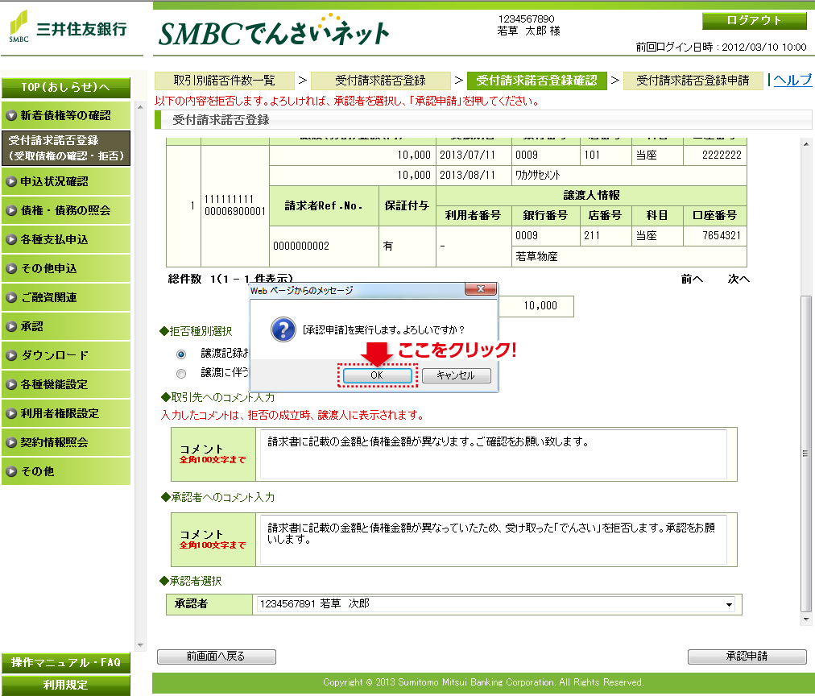Viewport: 815px width, 696px height.
Task: Click arrow icon beside 利用者権限設定
Action: coord(11,414)
